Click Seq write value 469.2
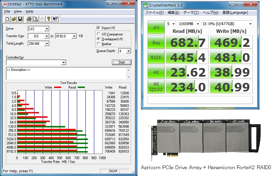The height and width of the screenshot is (176, 276). coord(231,42)
